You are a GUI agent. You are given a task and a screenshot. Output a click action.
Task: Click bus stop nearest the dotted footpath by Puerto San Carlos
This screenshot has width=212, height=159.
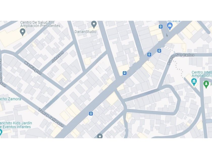coord(159,51)
